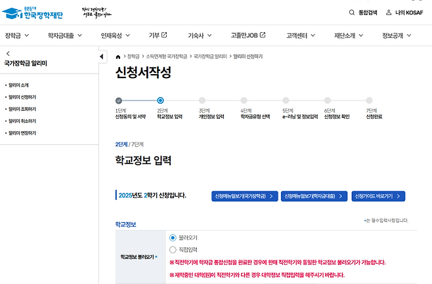Click 소득연계형 국가장학금 in breadcrumb
Viewport: 432px width, 284px height.
pos(166,56)
